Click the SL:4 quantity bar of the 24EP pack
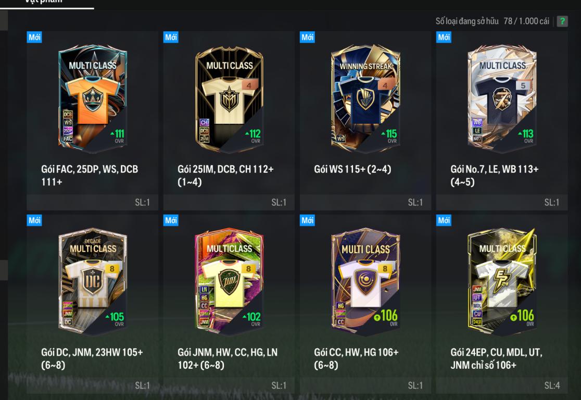 click(x=502, y=385)
